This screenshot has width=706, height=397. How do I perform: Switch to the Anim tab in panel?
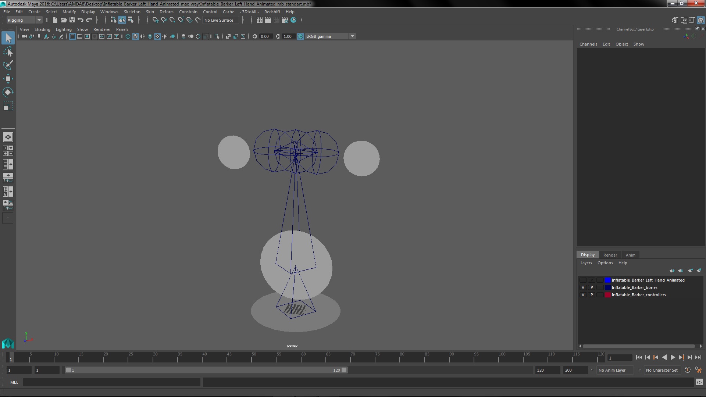(630, 254)
